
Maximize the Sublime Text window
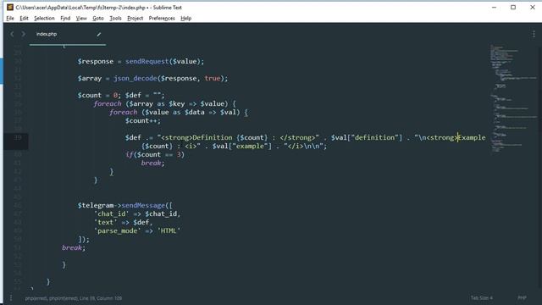point(513,8)
